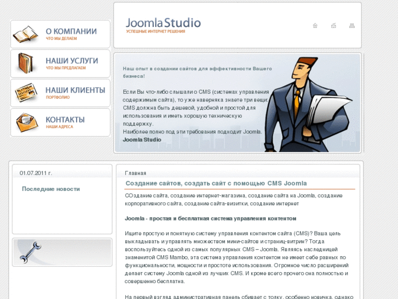Open the О КОМПАНИИ menu item
This screenshot has height=299, width=398.
coord(71,31)
